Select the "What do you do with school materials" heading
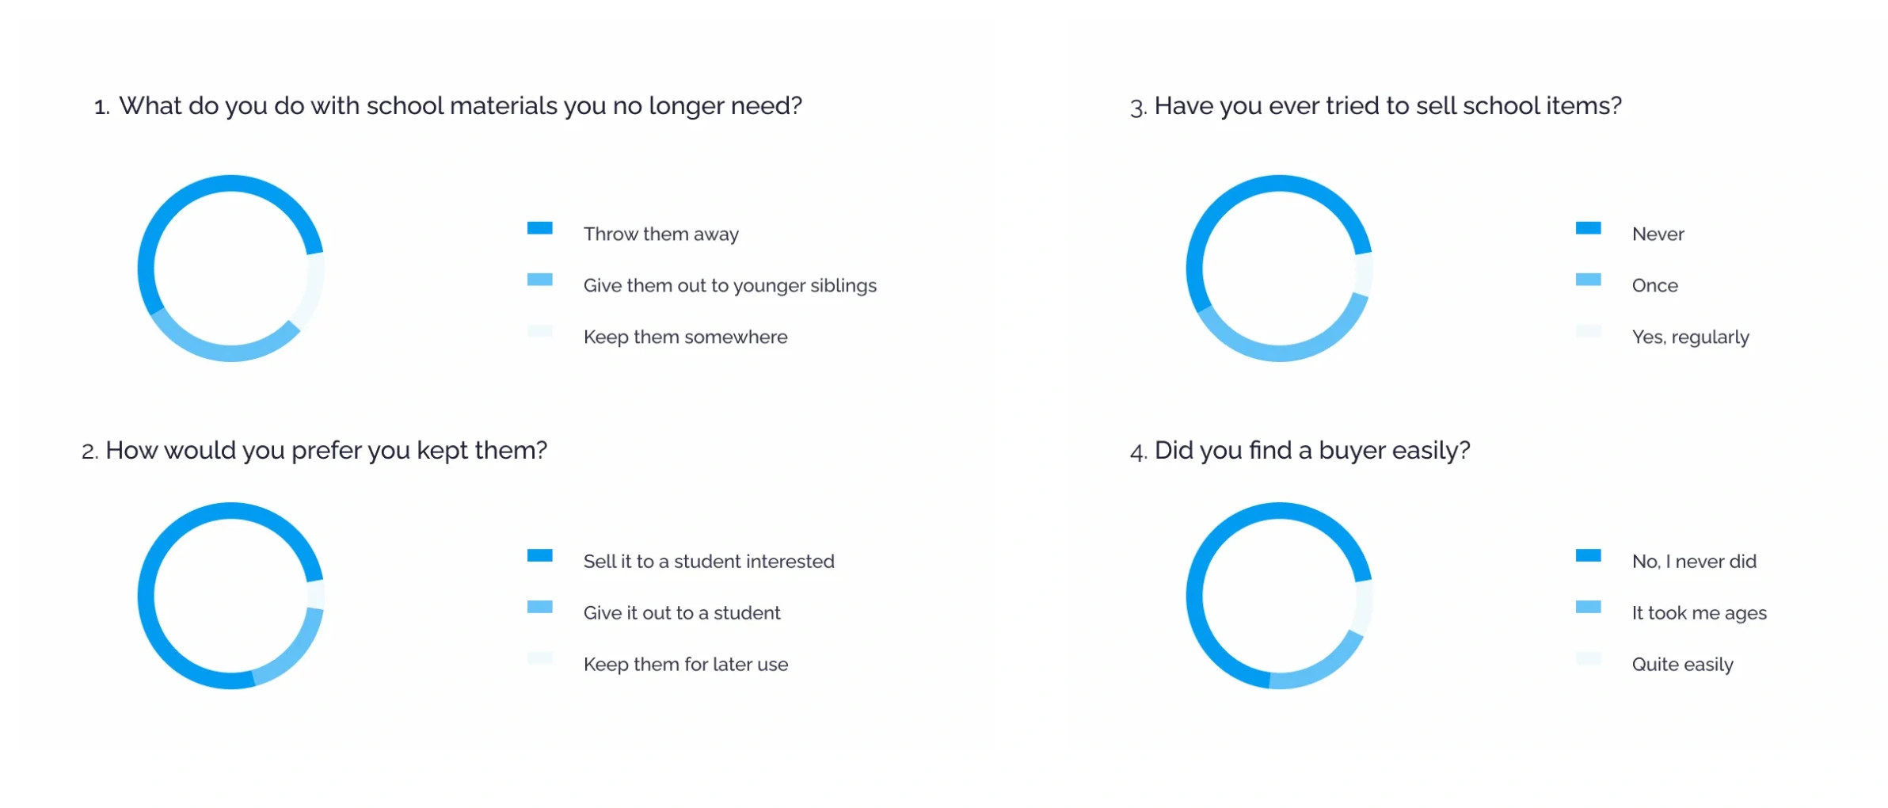 click(x=448, y=105)
